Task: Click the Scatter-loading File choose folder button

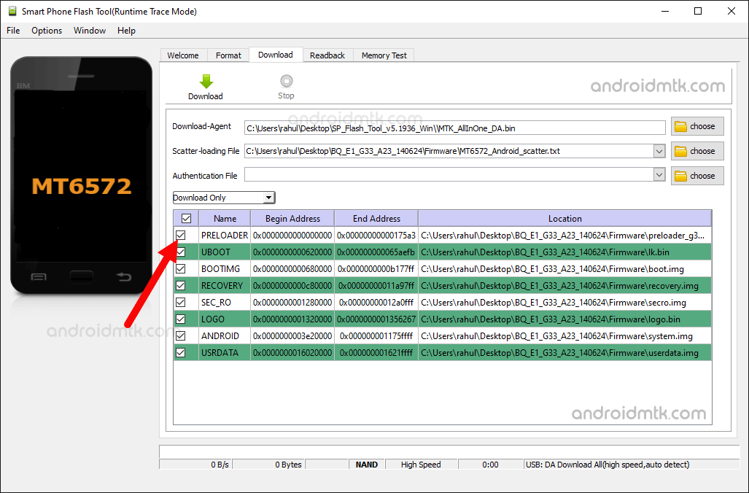Action: pos(697,151)
